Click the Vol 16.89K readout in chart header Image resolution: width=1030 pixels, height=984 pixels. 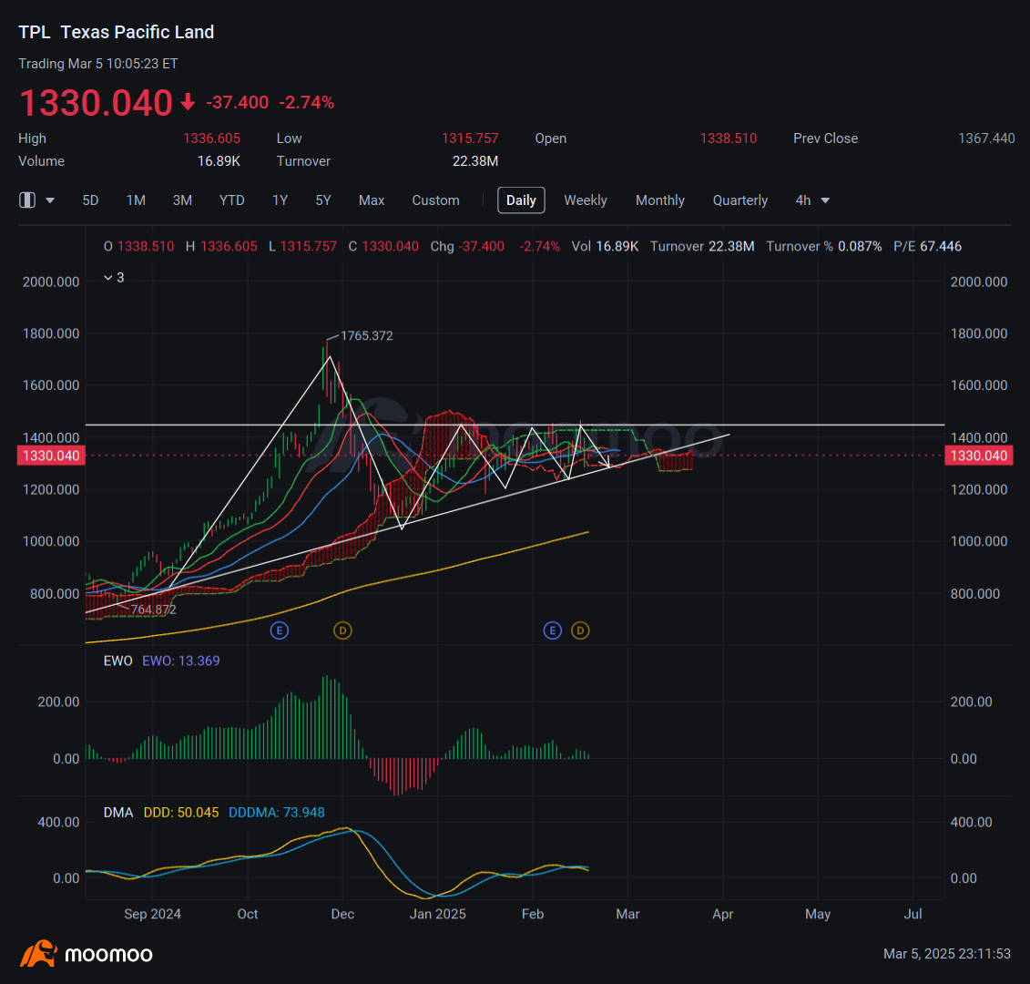point(605,247)
